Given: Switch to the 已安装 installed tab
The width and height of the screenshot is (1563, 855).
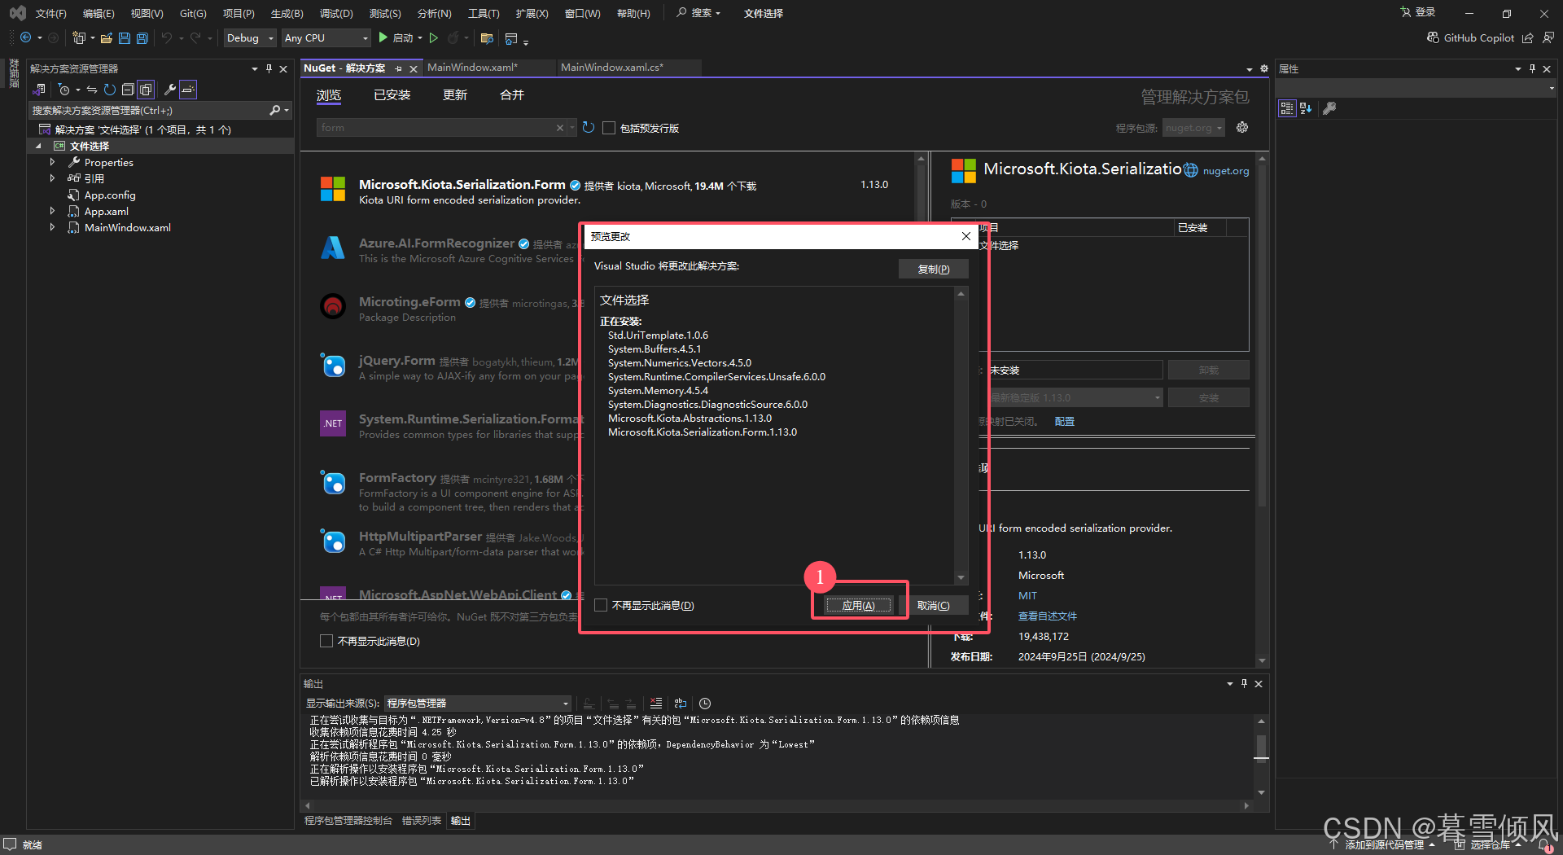Looking at the screenshot, I should (392, 95).
